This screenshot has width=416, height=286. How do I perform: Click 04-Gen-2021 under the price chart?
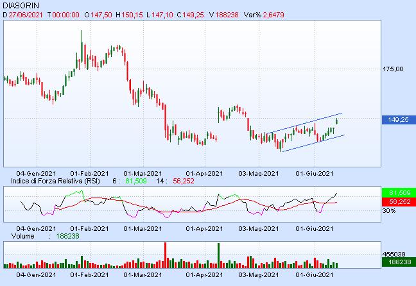[x=36, y=174]
